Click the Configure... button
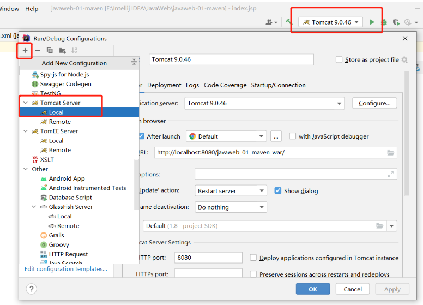This screenshot has height=305, width=423. click(x=374, y=103)
